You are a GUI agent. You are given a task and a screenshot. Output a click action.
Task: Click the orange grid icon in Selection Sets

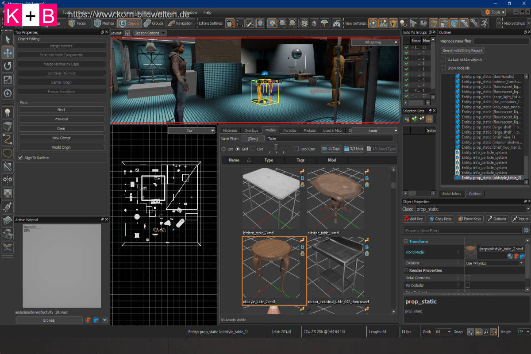pyautogui.click(x=429, y=119)
